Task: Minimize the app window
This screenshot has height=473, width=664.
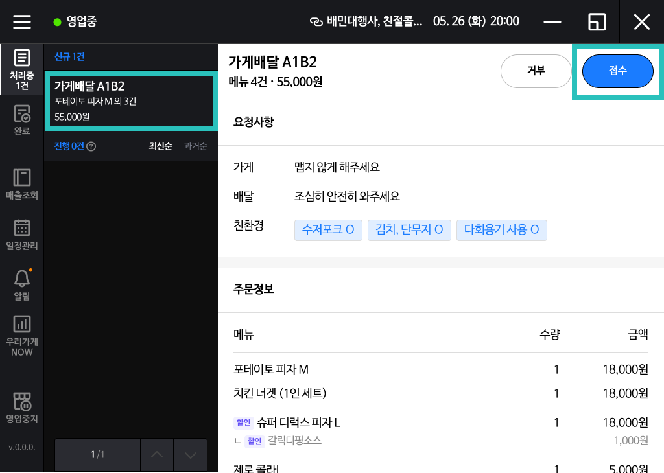Action: [x=552, y=21]
